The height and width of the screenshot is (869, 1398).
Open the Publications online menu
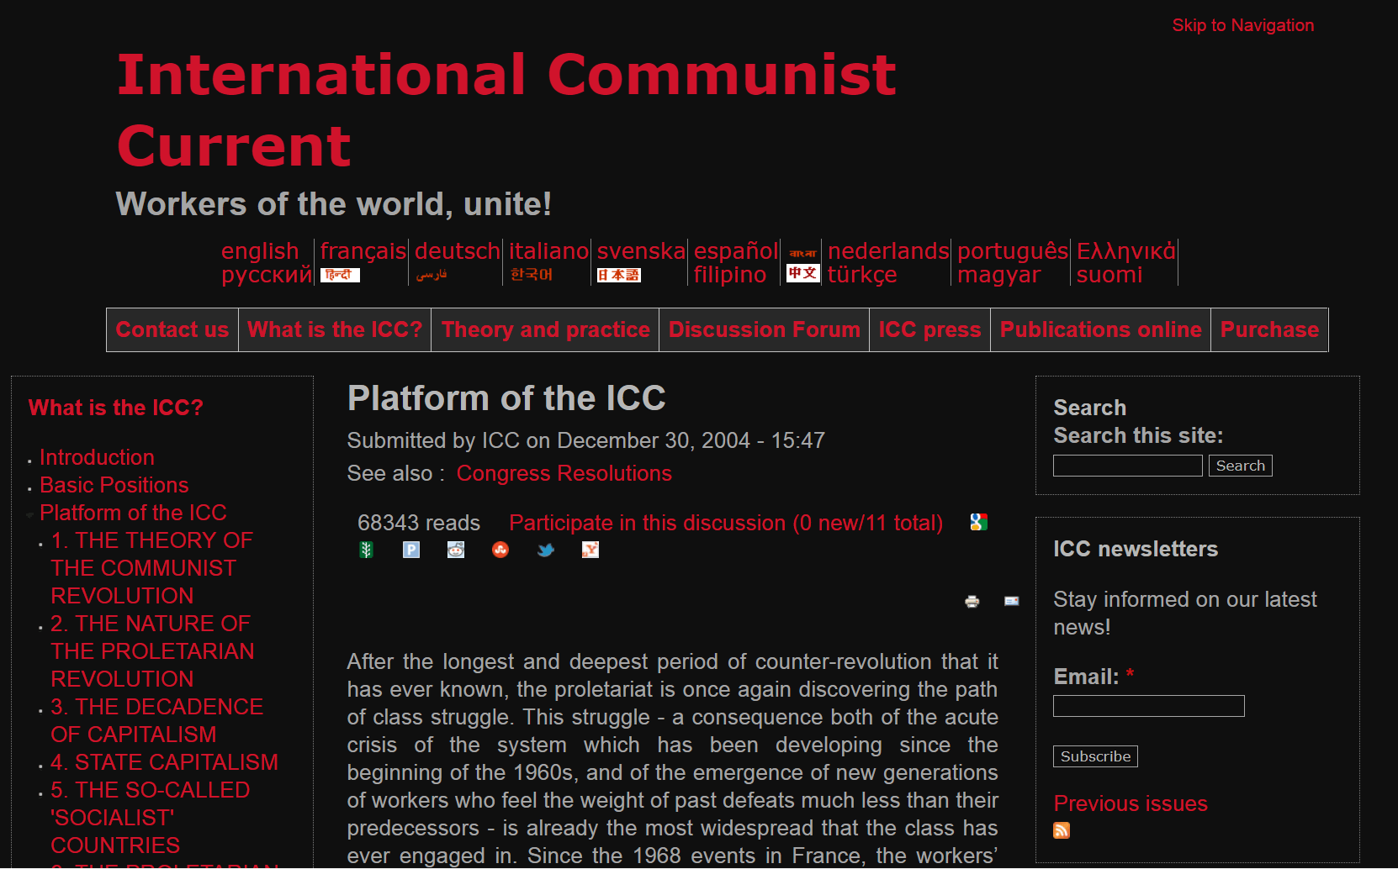click(1100, 329)
